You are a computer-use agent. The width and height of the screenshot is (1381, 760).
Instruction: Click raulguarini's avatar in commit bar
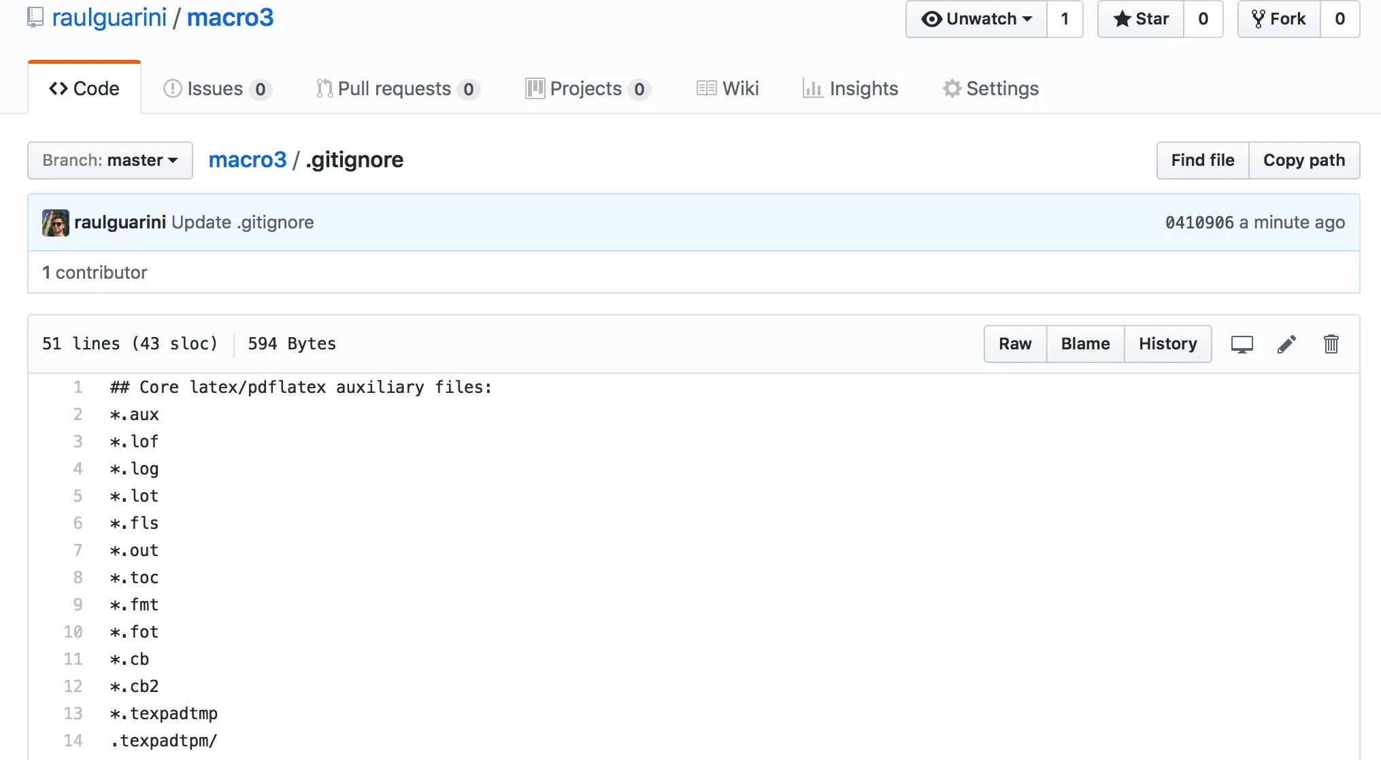pos(55,223)
